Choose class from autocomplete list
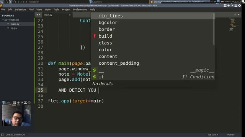The height and width of the screenshot is (137, 245). 153,43
